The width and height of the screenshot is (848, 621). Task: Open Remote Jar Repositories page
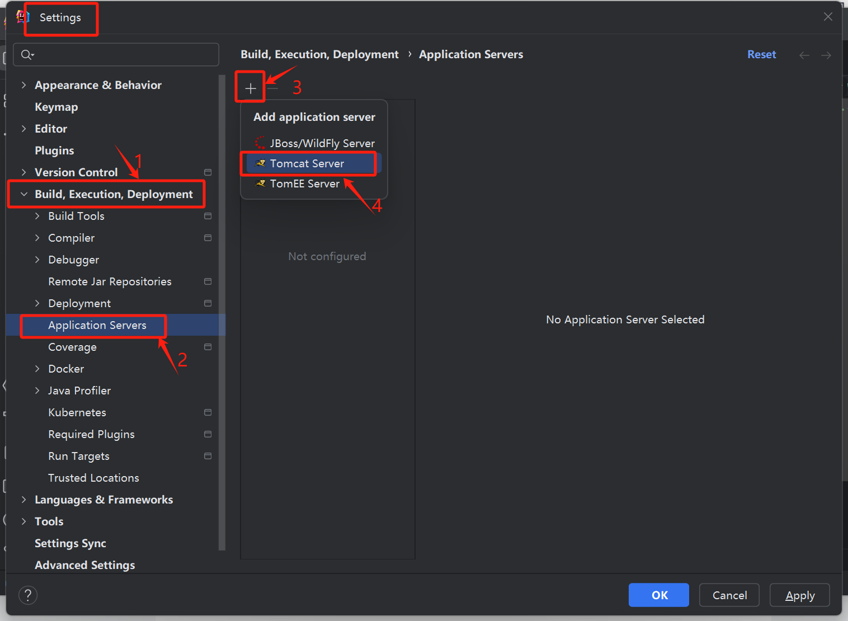click(x=110, y=281)
